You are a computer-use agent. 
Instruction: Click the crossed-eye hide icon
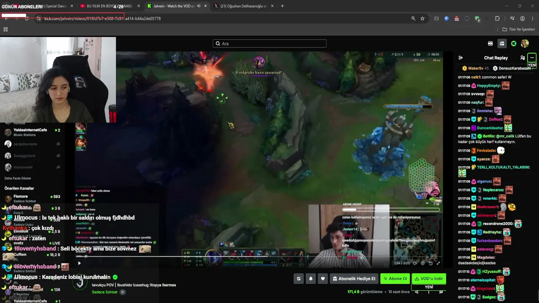pyautogui.click(x=441, y=292)
